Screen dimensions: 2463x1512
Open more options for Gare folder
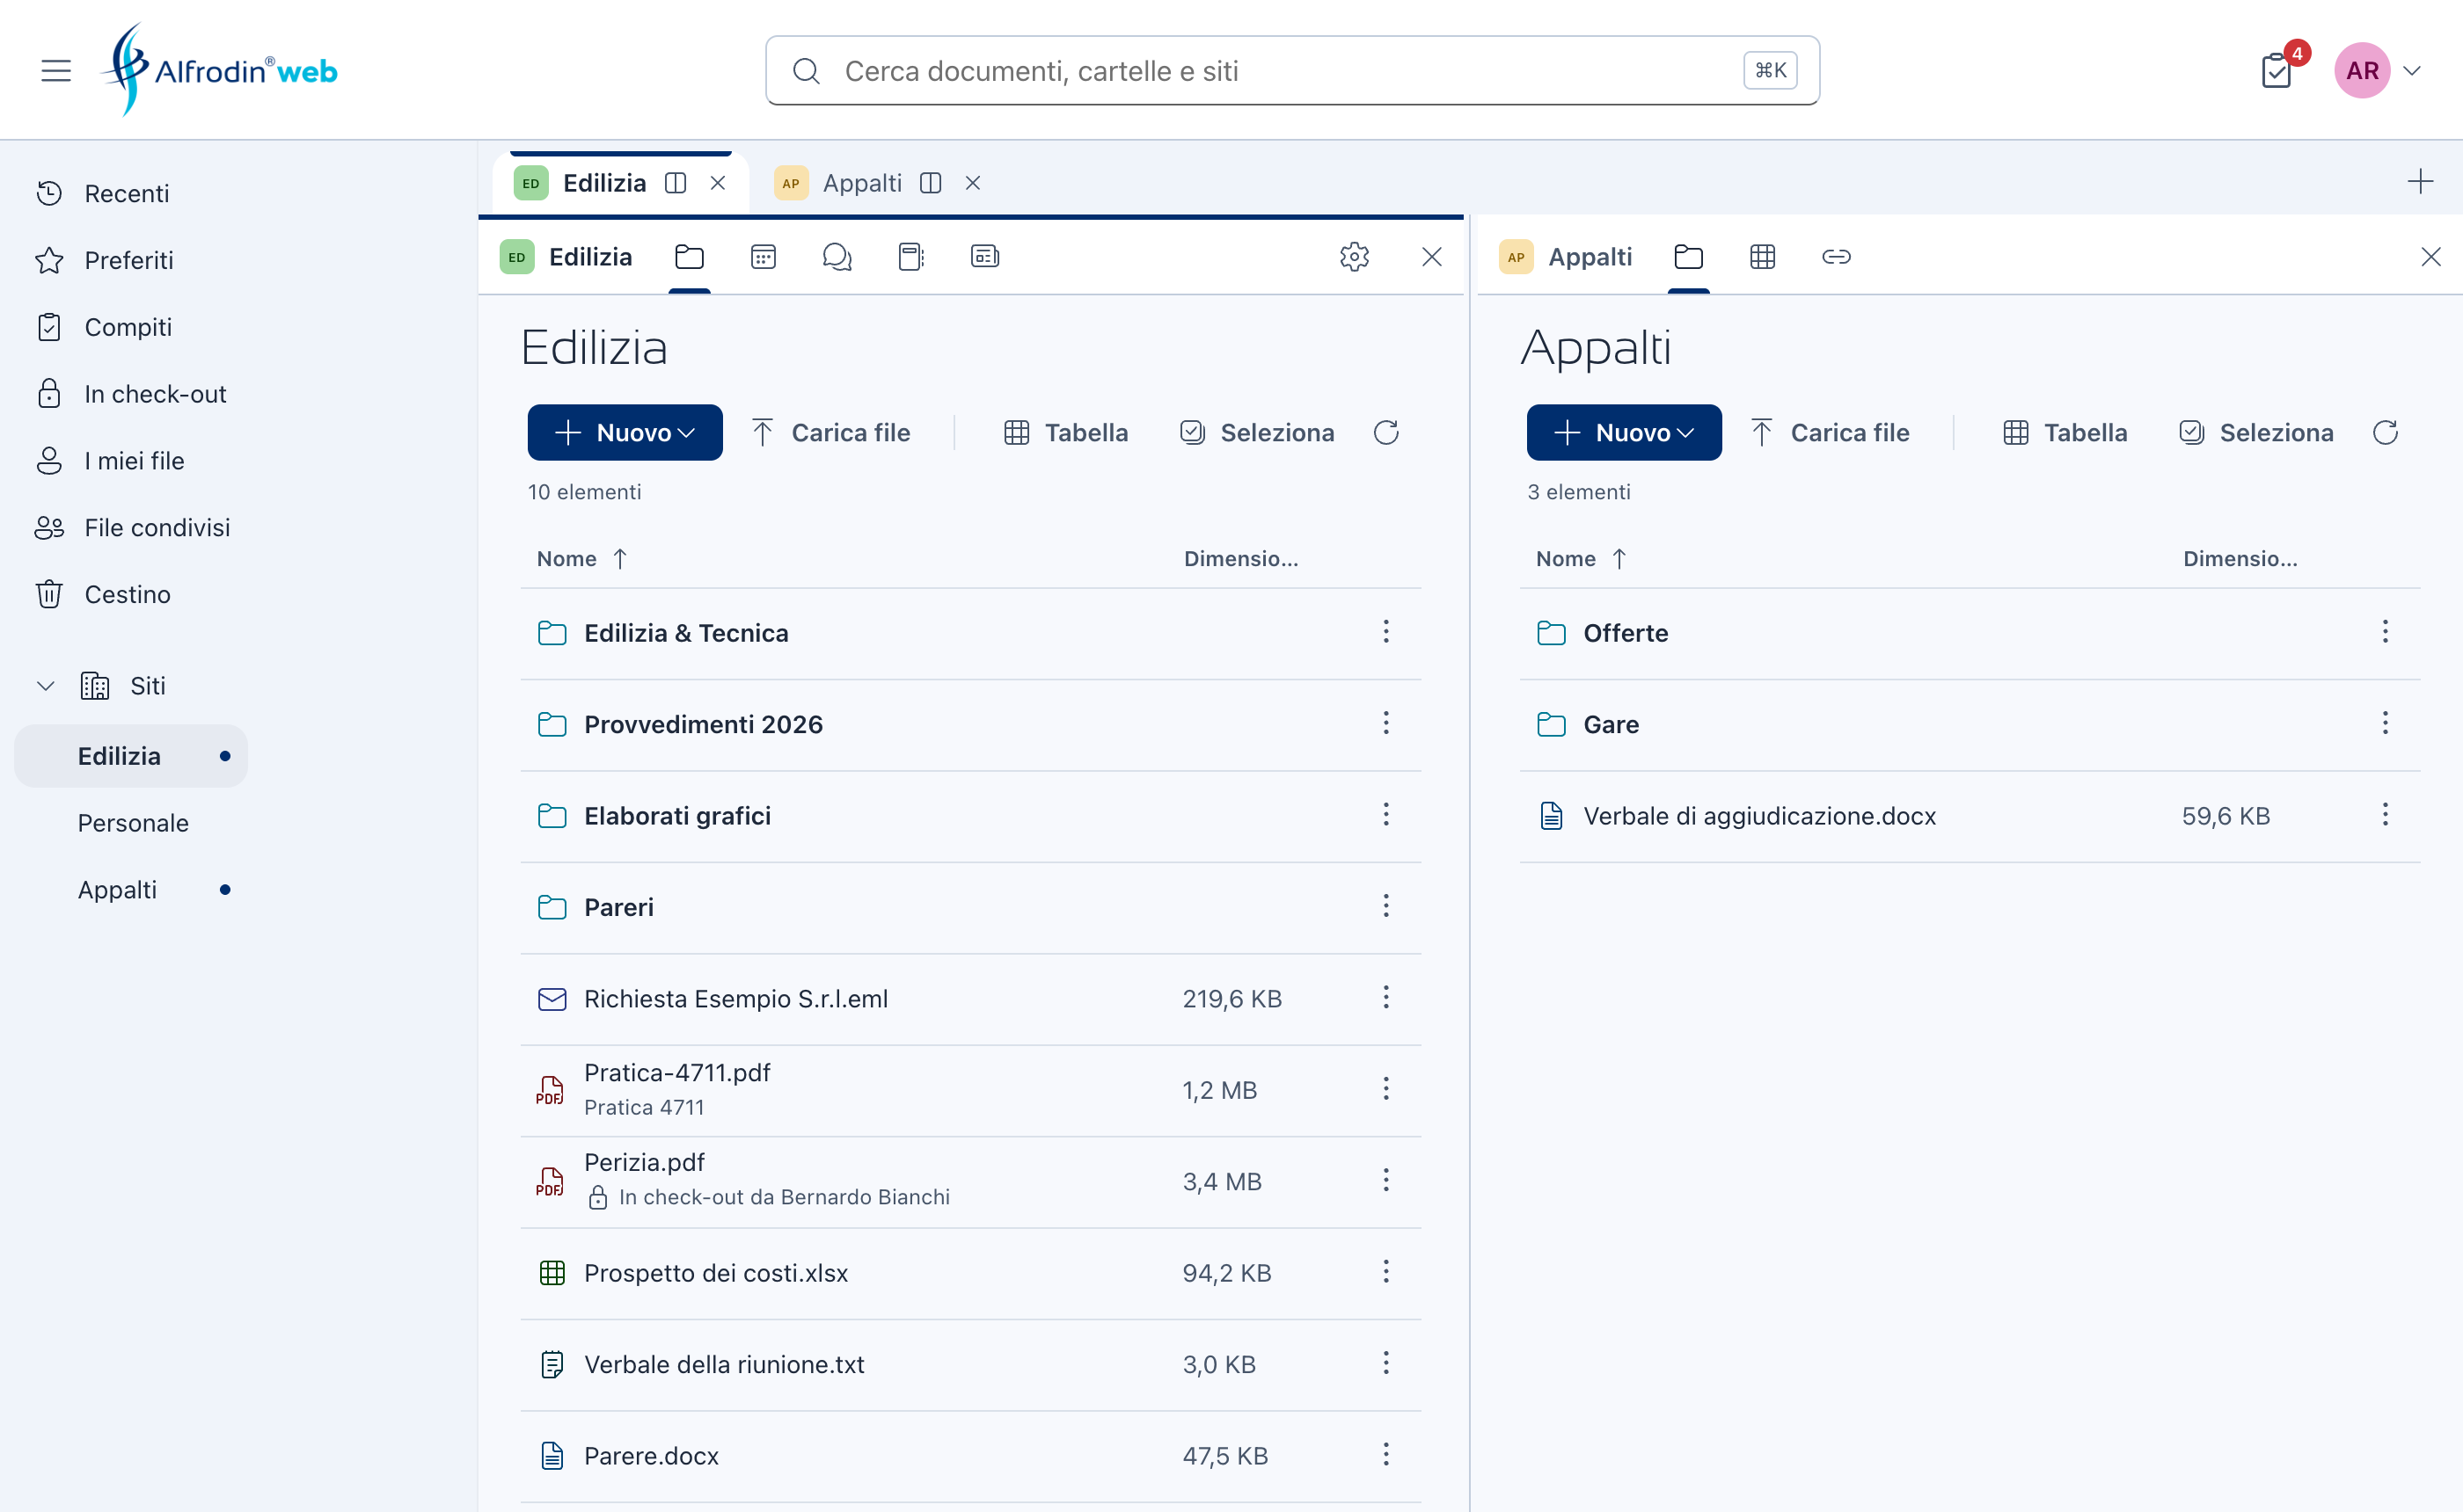pos(2385,724)
